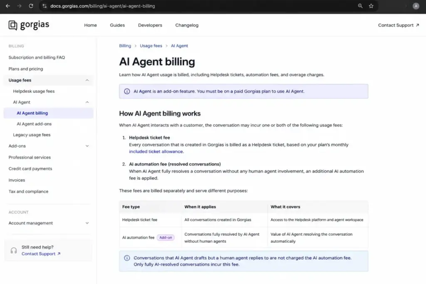Click the AI Agent breadcrumb link
The height and width of the screenshot is (284, 426).
point(179,46)
